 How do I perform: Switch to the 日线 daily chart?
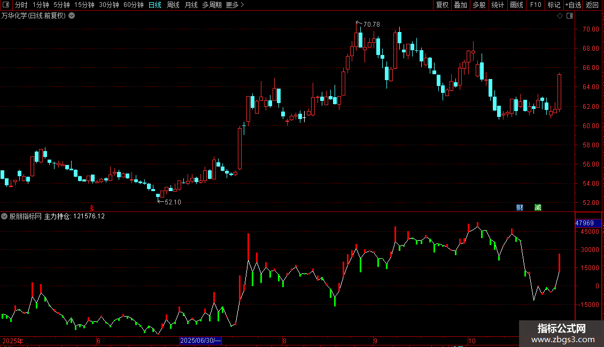coord(155,5)
